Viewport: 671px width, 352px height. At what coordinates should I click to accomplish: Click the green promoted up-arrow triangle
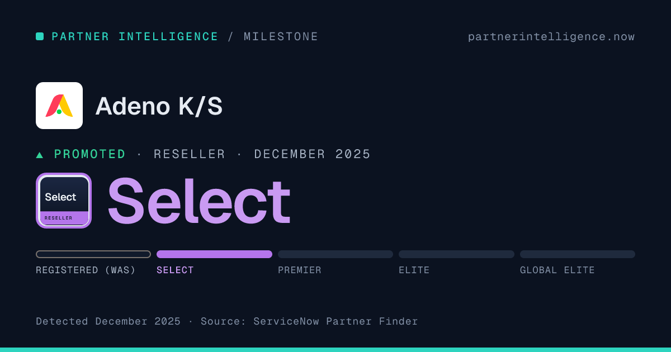click(x=40, y=155)
